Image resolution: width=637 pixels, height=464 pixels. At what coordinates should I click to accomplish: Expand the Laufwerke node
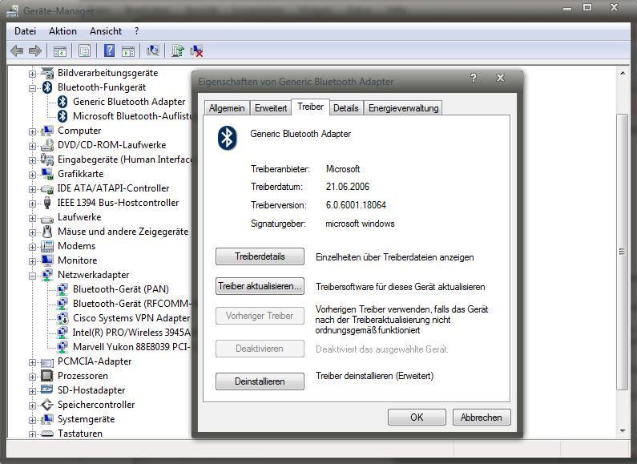pos(32,218)
